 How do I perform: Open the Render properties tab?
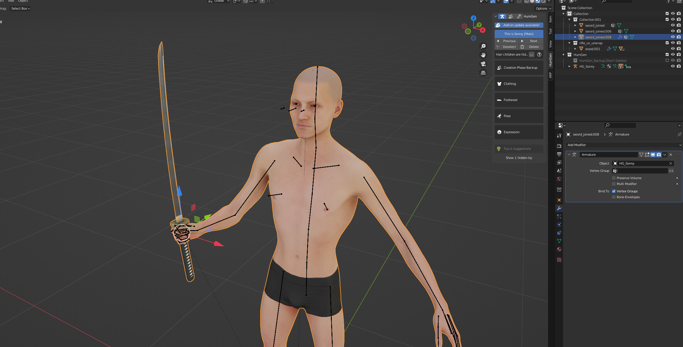[x=559, y=146]
